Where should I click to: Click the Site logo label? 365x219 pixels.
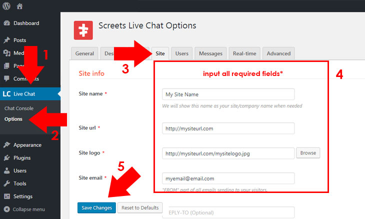[x=89, y=152]
